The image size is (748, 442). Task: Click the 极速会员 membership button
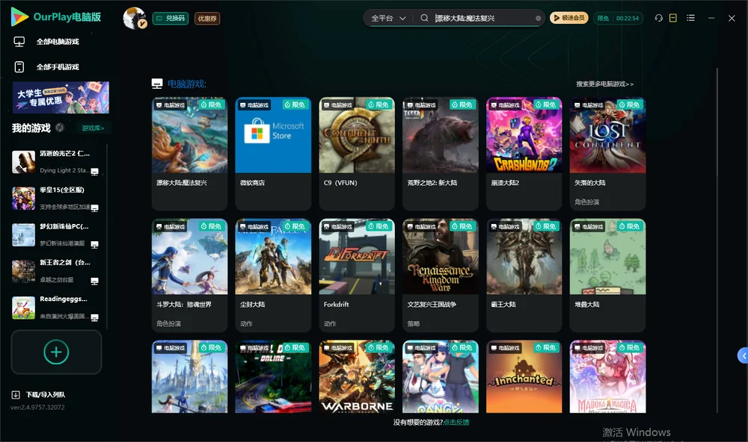pyautogui.click(x=569, y=18)
